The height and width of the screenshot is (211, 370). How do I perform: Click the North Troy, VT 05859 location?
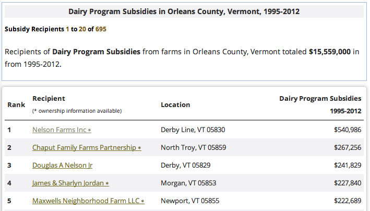point(193,147)
